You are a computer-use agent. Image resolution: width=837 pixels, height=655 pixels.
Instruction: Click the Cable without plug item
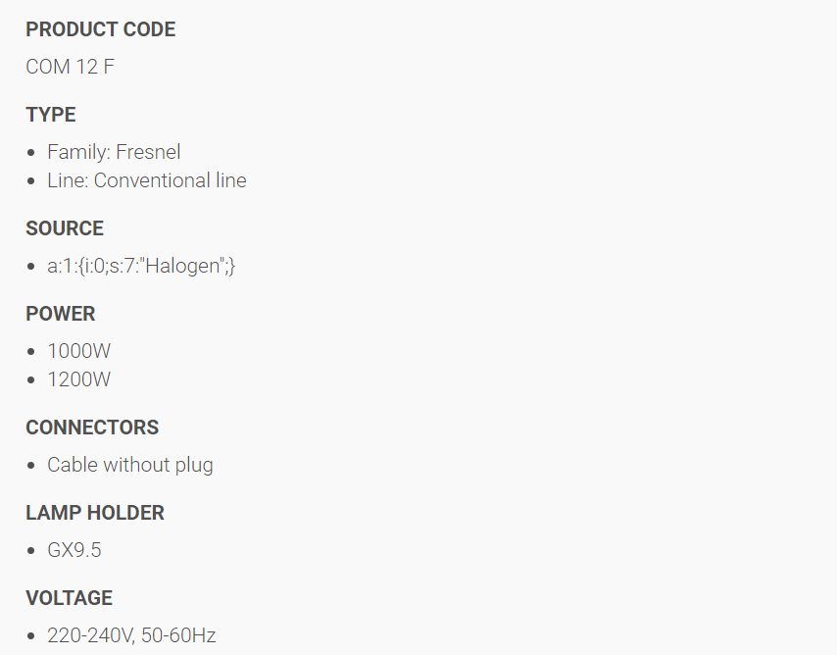[130, 465]
